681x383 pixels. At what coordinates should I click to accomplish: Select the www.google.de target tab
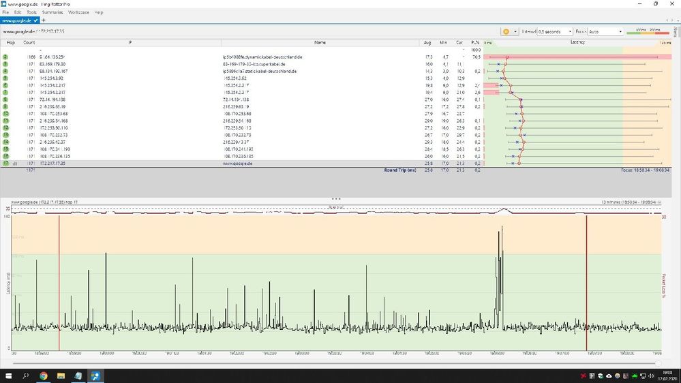20,20
